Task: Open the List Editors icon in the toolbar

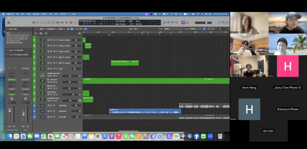Action: (x=219, y=22)
